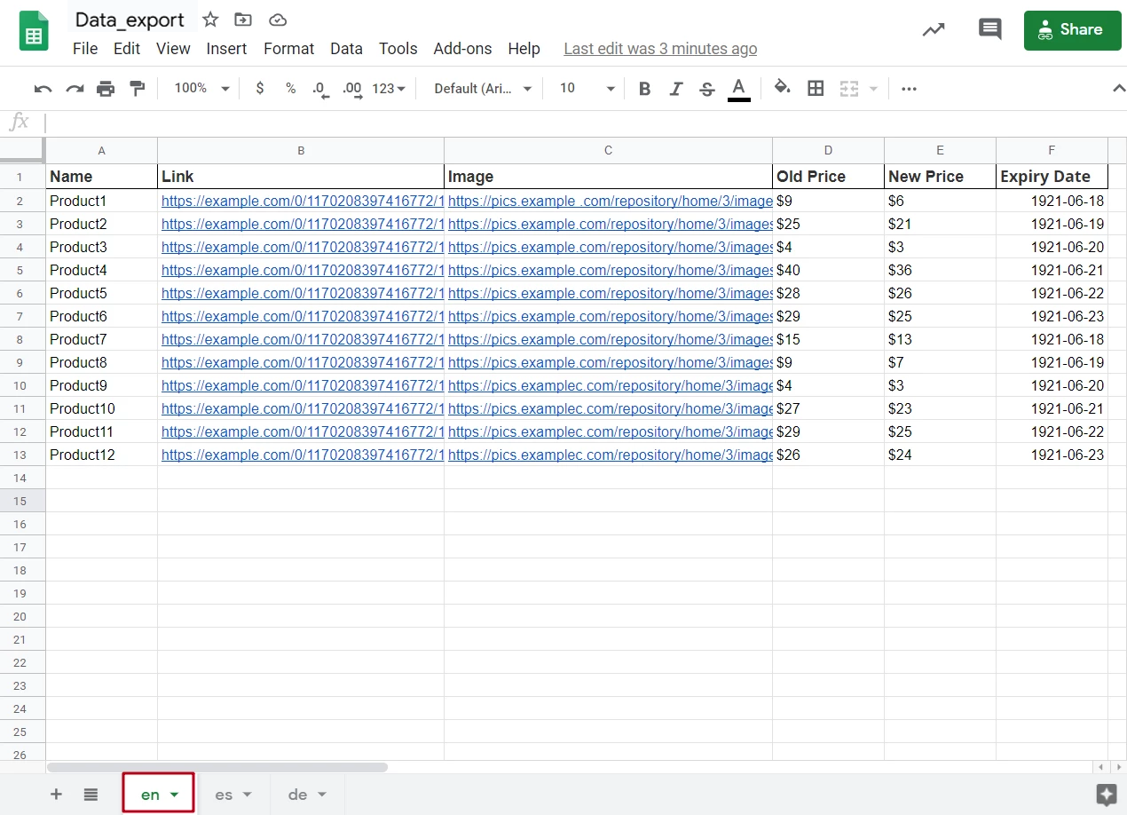Open Product5 image link
Screen dimensions: 1127x815
tap(610, 293)
